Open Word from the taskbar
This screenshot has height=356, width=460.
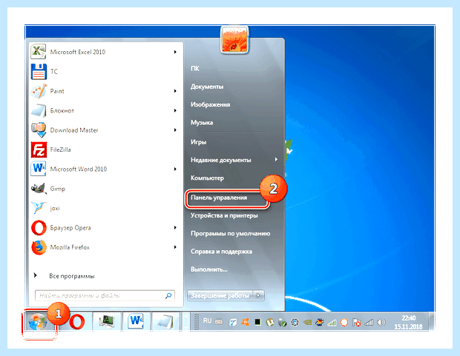tap(136, 321)
